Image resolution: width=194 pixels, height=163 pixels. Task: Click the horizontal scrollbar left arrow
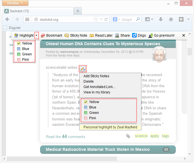pyautogui.click(x=4, y=158)
